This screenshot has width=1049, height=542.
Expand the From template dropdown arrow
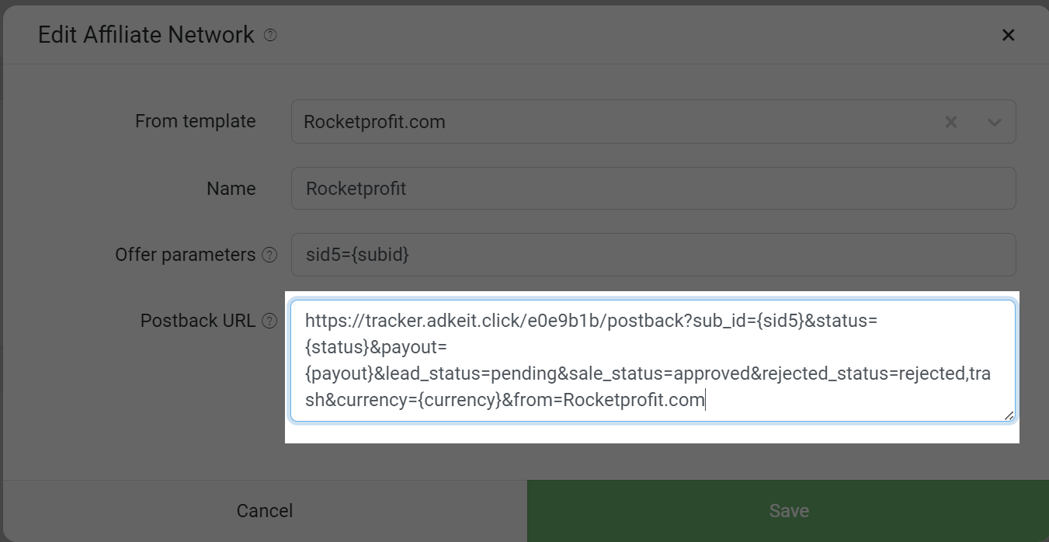[994, 122]
